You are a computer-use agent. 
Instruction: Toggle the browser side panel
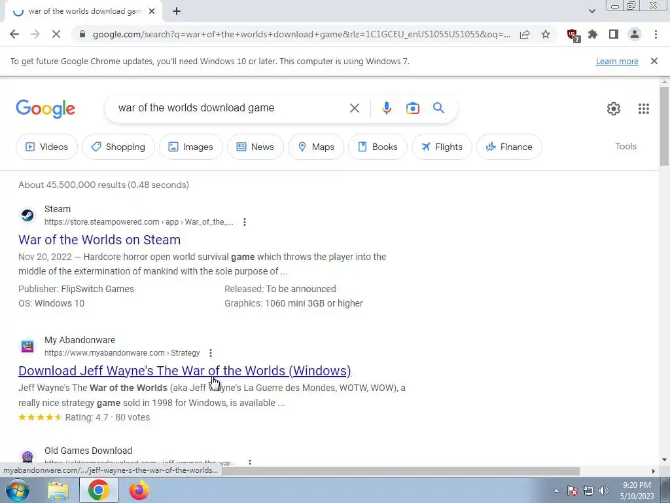[614, 34]
